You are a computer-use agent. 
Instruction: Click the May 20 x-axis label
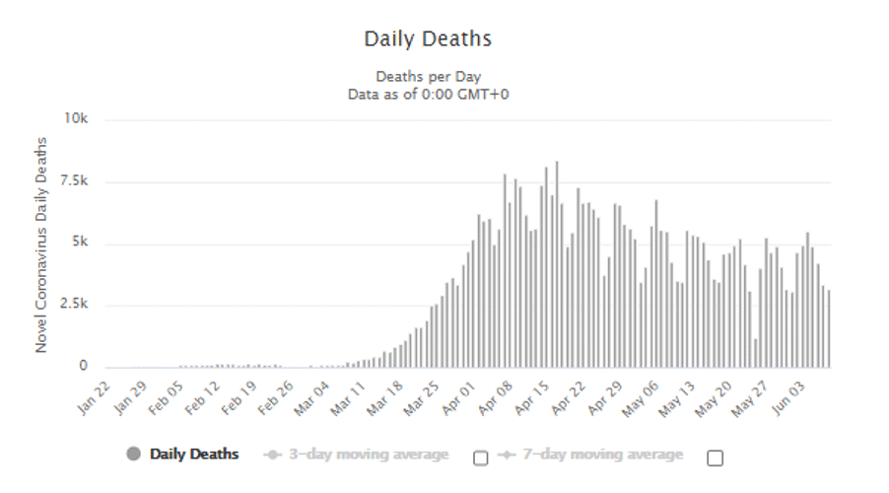click(x=714, y=399)
